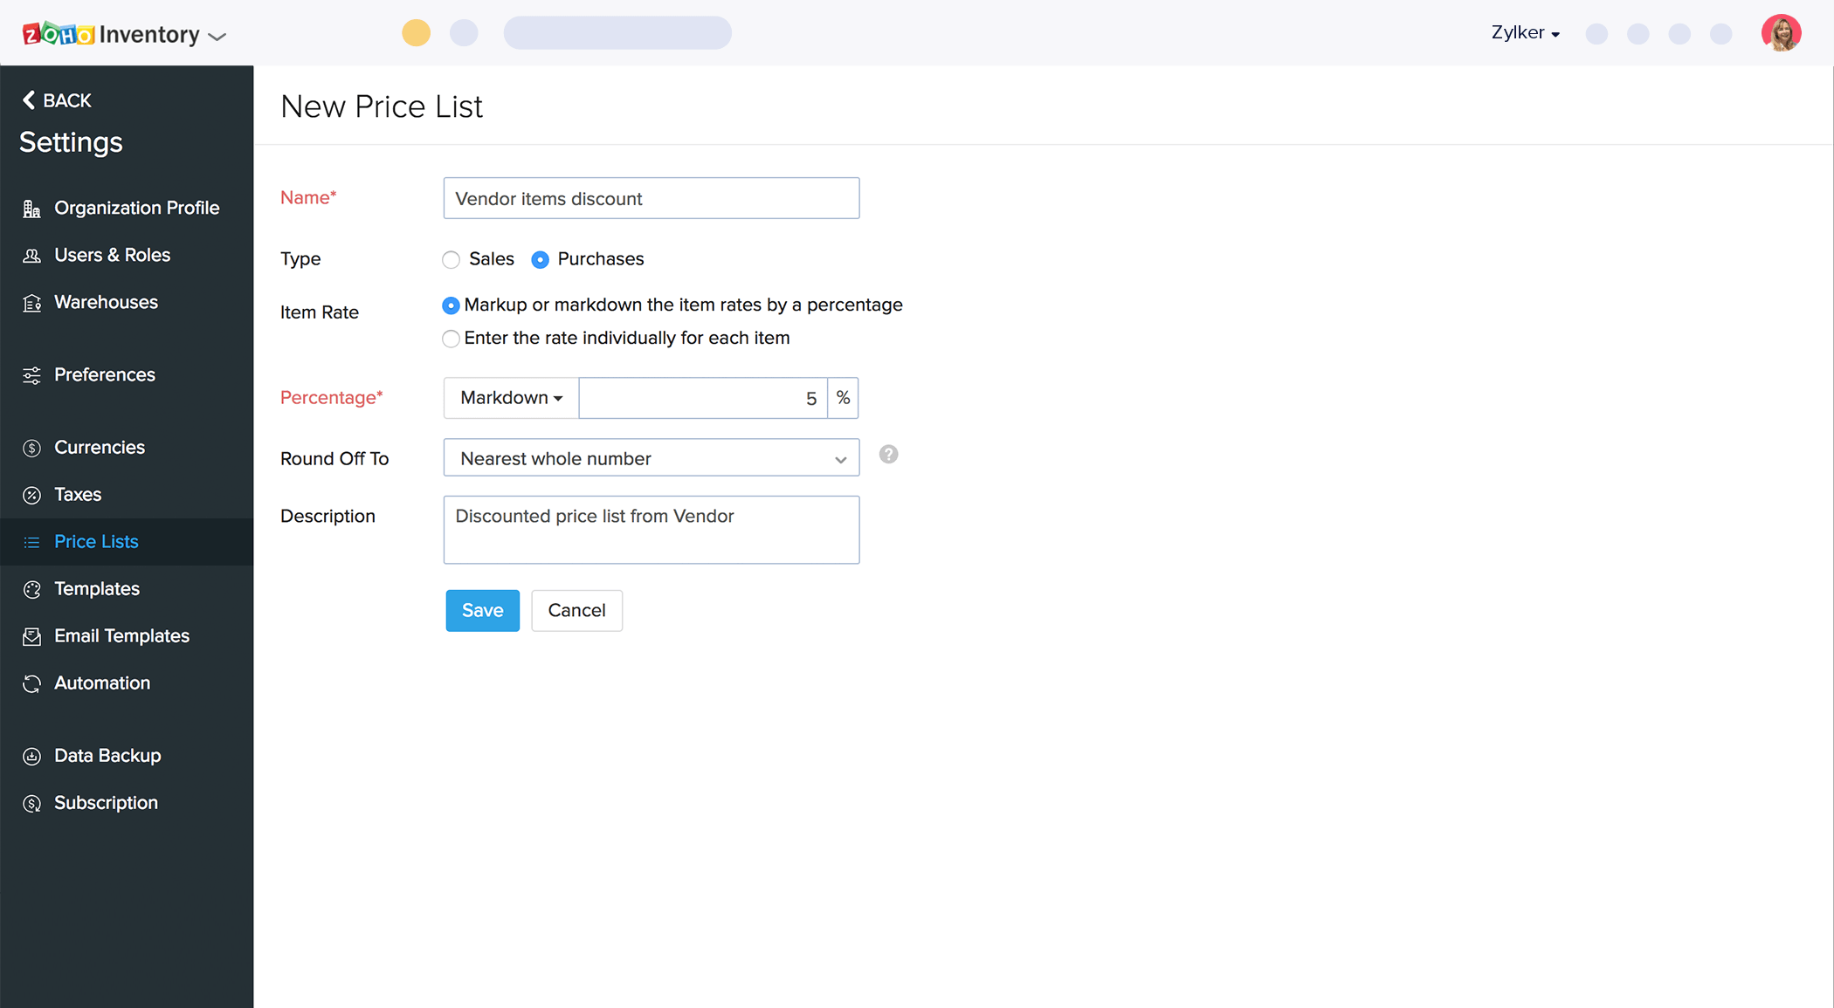Click the Round Off help icon

tap(888, 455)
